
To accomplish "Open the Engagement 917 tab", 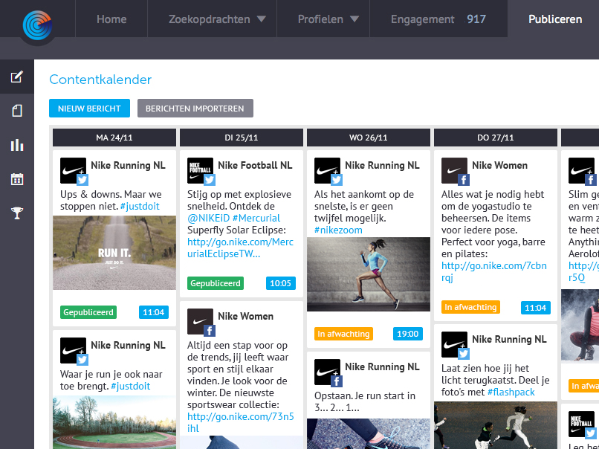I will pos(438,19).
